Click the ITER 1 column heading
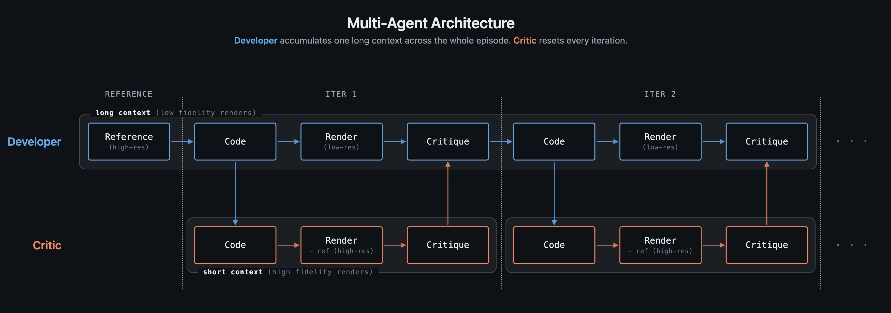Viewport: 891px width, 313px height. (341, 94)
